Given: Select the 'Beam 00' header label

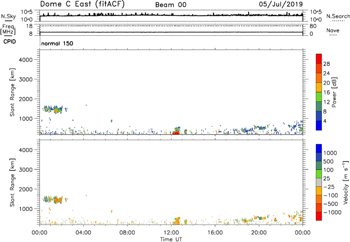Looking at the screenshot, I should (x=171, y=5).
